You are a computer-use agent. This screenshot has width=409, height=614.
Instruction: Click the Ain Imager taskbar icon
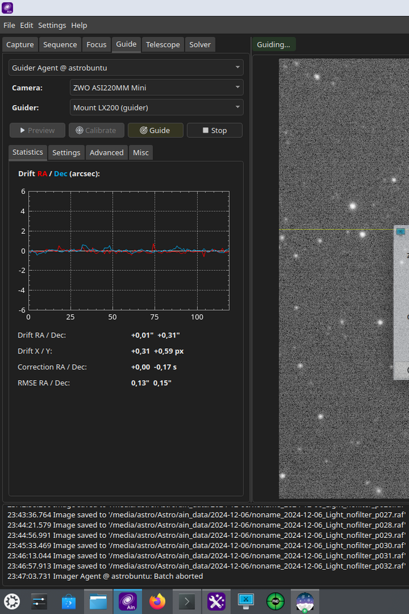coord(128,602)
